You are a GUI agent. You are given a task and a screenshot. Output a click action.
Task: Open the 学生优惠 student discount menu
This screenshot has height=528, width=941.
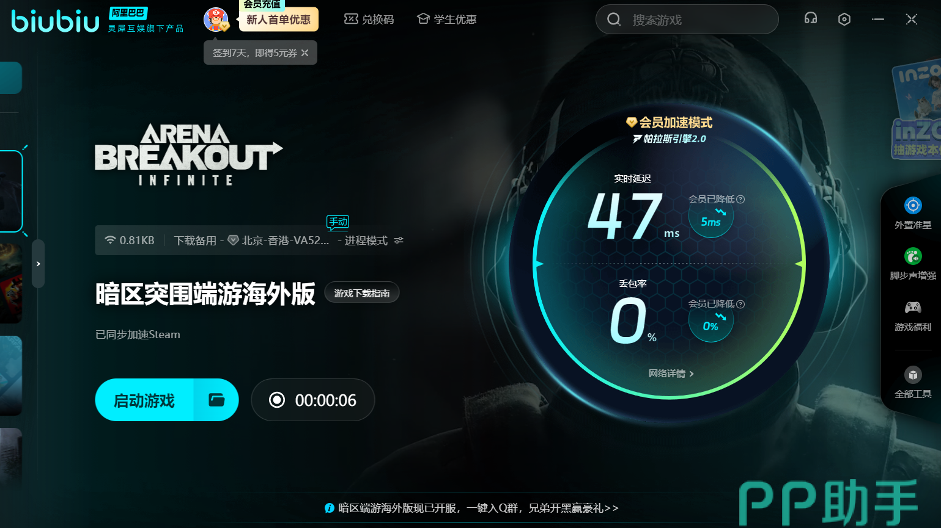446,20
